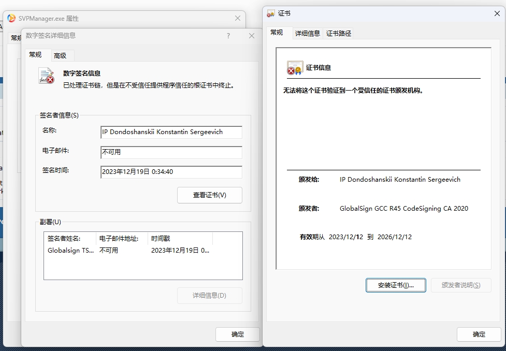Confirm with 确定 in the signature details dialog
The image size is (506, 351).
click(238, 334)
